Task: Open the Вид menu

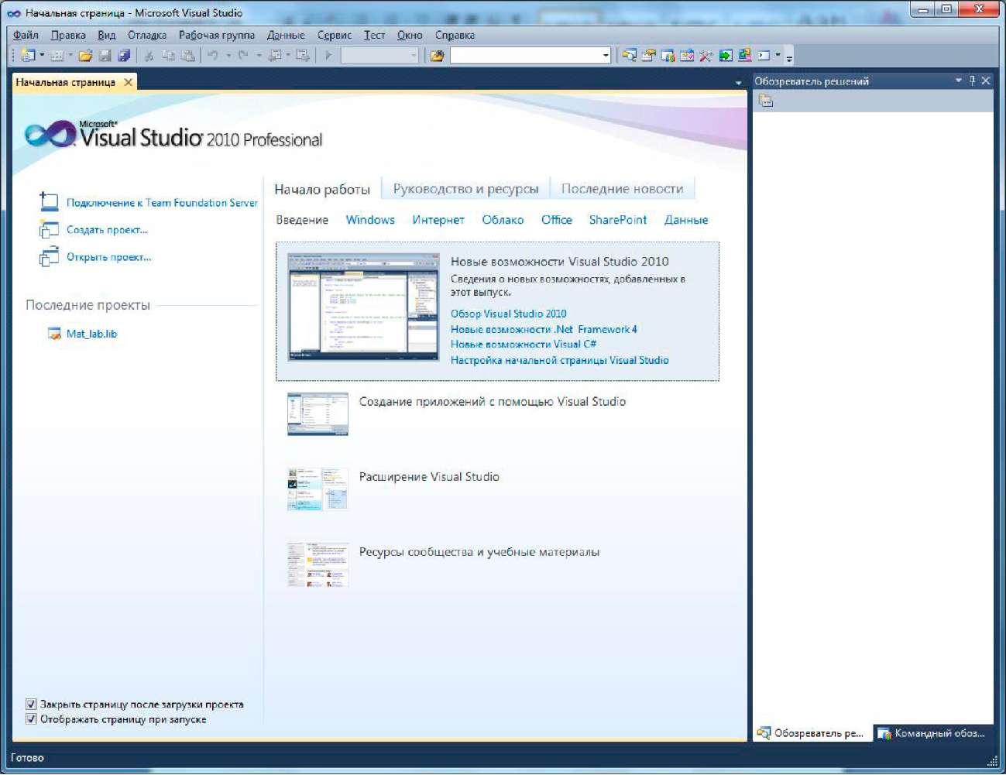Action: (x=107, y=35)
